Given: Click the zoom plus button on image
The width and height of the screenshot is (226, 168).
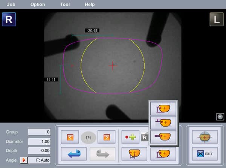Looking at the screenshot, I should [220, 117].
